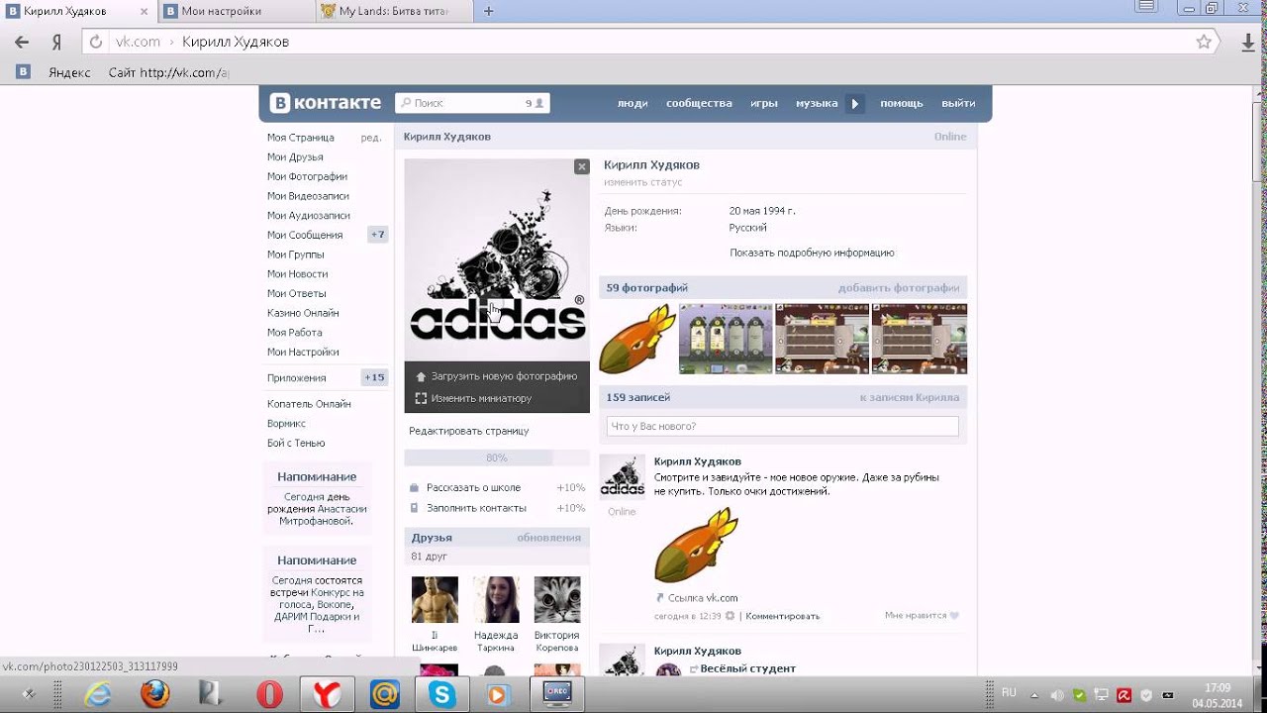Image resolution: width=1267 pixels, height=713 pixels.
Task: Open 'помощь' in the header menu
Action: coord(901,103)
